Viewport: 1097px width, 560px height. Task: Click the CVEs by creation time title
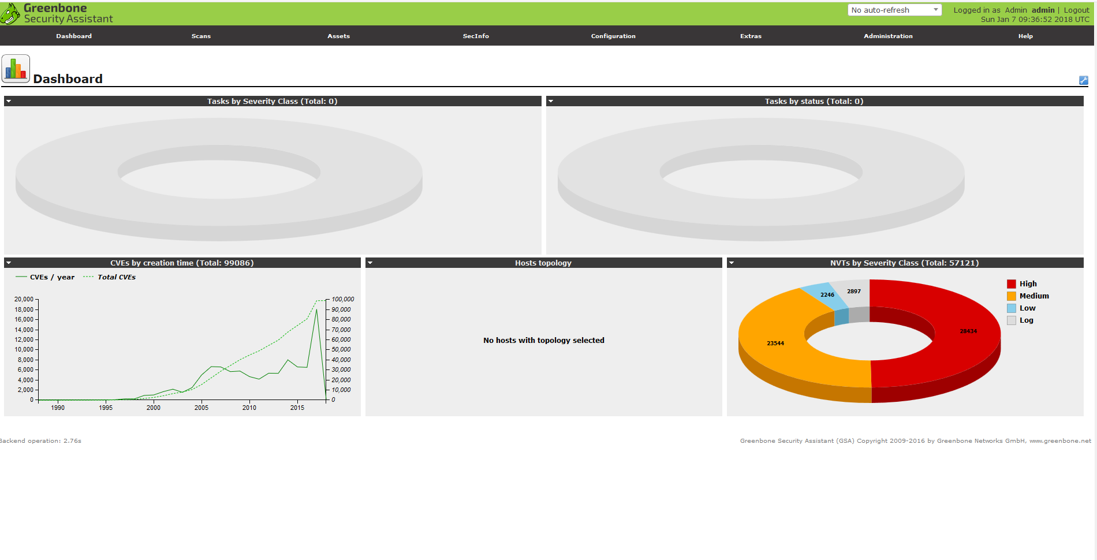point(182,263)
